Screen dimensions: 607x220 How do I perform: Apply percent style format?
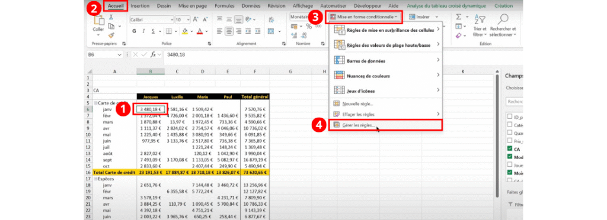click(x=309, y=26)
